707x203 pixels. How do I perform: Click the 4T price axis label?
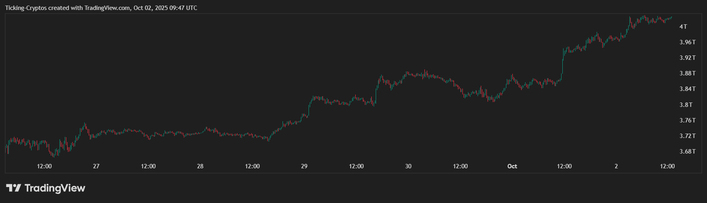tap(683, 27)
